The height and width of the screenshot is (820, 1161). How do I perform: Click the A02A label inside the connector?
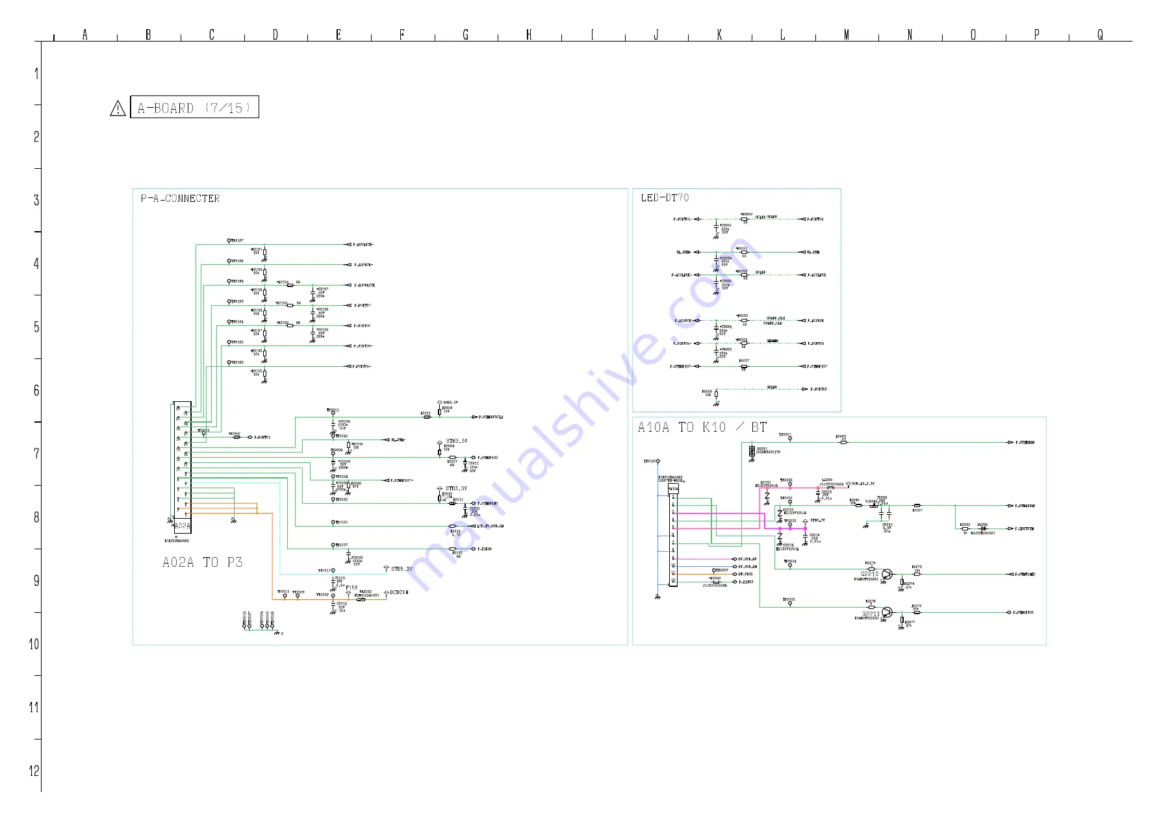point(183,526)
